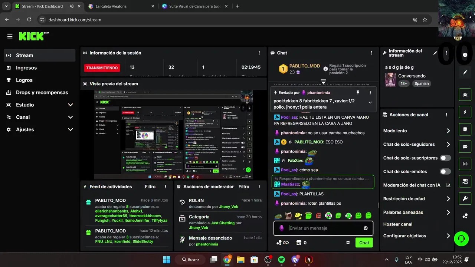The width and height of the screenshot is (475, 267).
Task: Open Windows Start menu
Action: 166,260
